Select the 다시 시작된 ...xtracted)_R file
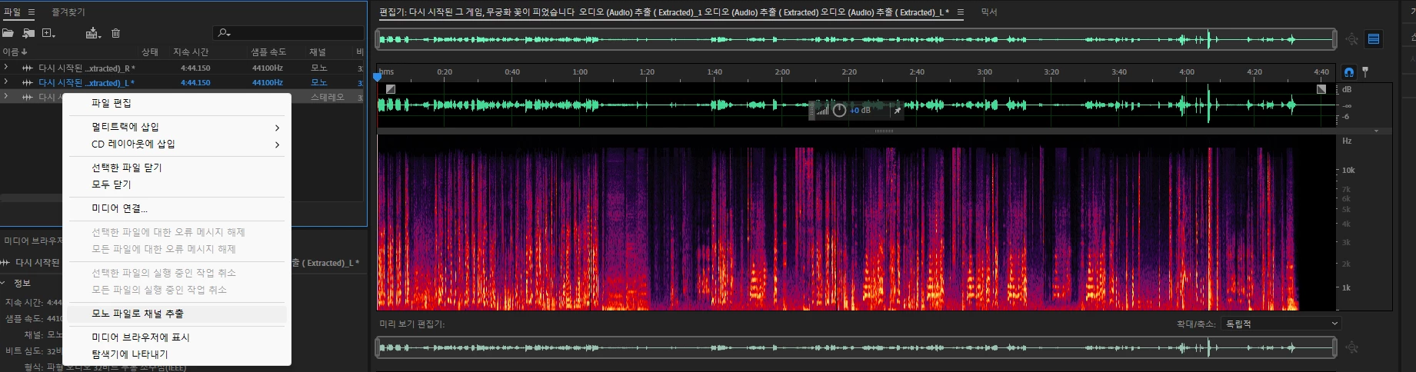Viewport: 1416px width, 372px height. tap(86, 68)
